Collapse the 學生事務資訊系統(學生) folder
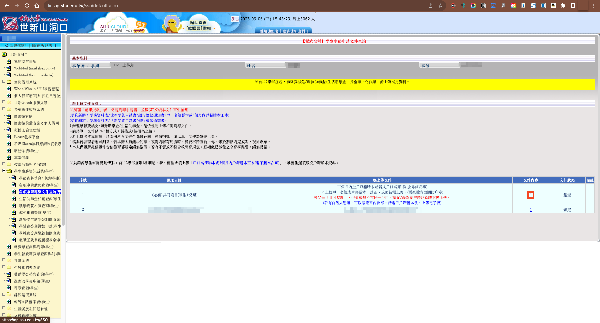The height and width of the screenshot is (323, 600). 4,171
